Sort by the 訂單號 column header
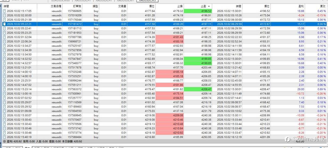The width and height of the screenshot is (328, 148). pos(73,6)
